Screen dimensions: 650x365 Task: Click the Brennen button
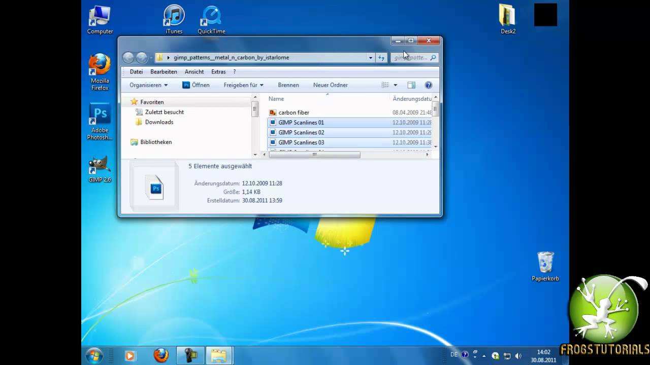pos(288,85)
